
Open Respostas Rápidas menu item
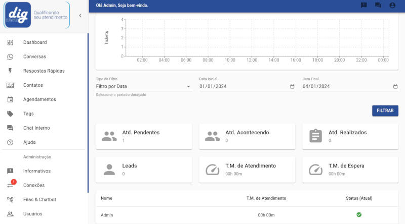(x=44, y=71)
